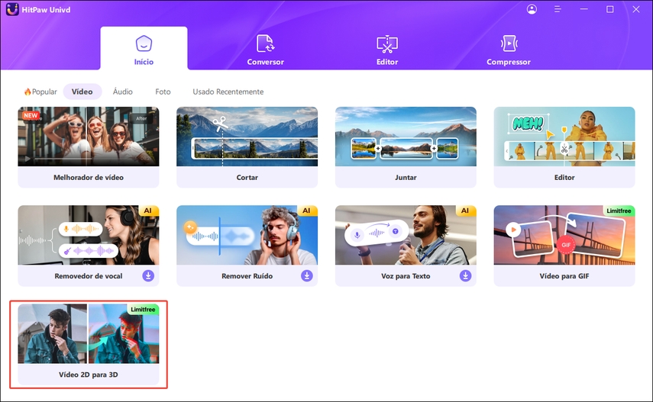Click the Editor scissors icon in the header
The height and width of the screenshot is (402, 653).
(x=387, y=43)
